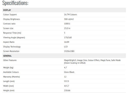Click the Aspect Ratio label
The width and height of the screenshot is (128, 93).
(9, 42)
